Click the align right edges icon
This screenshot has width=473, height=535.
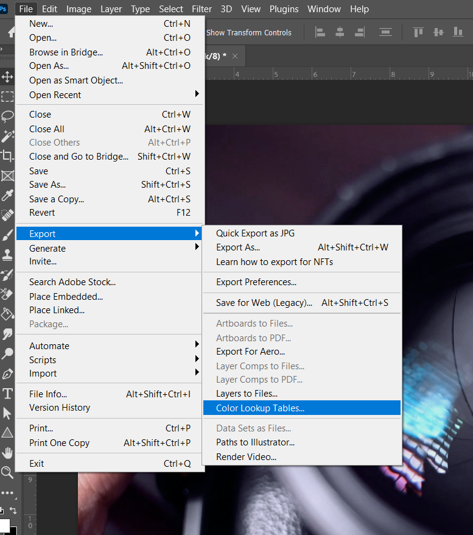click(x=360, y=32)
